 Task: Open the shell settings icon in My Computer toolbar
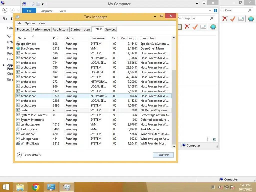tap(213, 26)
